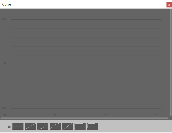
Task: Click bottom end handle of vertical scrollbar
Action: point(171,115)
